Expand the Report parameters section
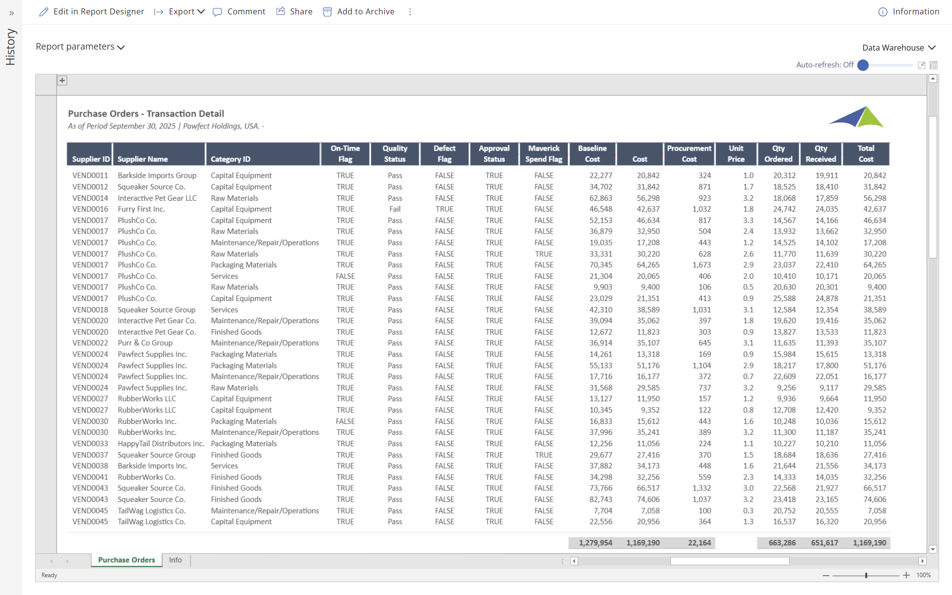 click(80, 47)
